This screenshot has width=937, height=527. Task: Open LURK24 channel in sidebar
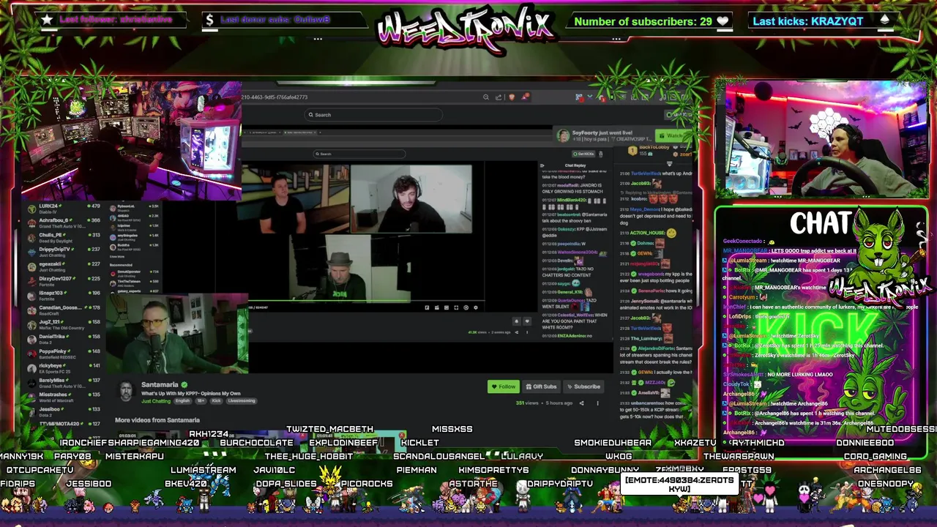(x=64, y=209)
